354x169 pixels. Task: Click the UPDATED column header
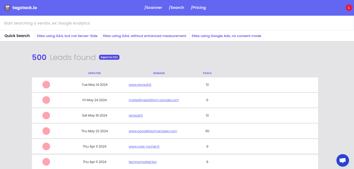point(95,73)
